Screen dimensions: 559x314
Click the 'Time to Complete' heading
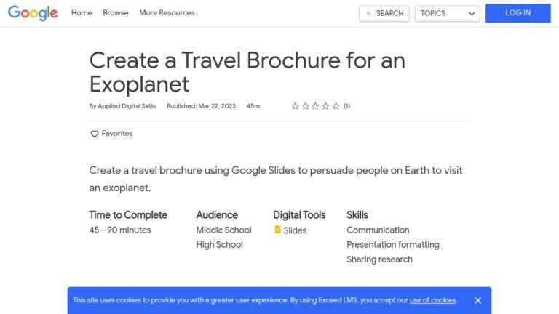[x=128, y=215]
